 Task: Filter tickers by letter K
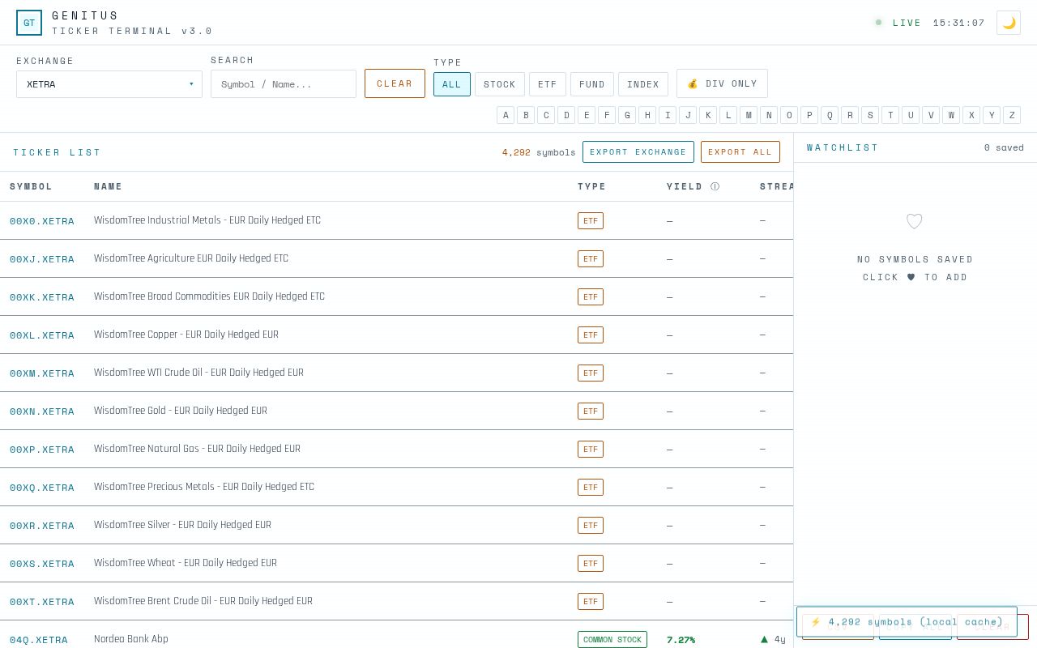click(x=708, y=115)
